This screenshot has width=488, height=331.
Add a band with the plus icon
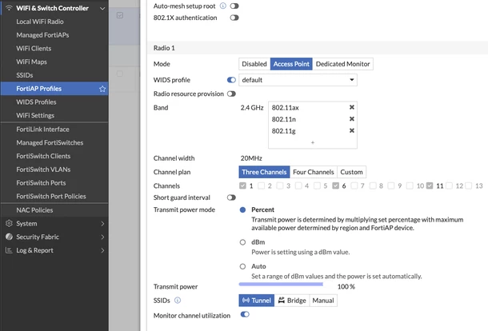[313, 142]
